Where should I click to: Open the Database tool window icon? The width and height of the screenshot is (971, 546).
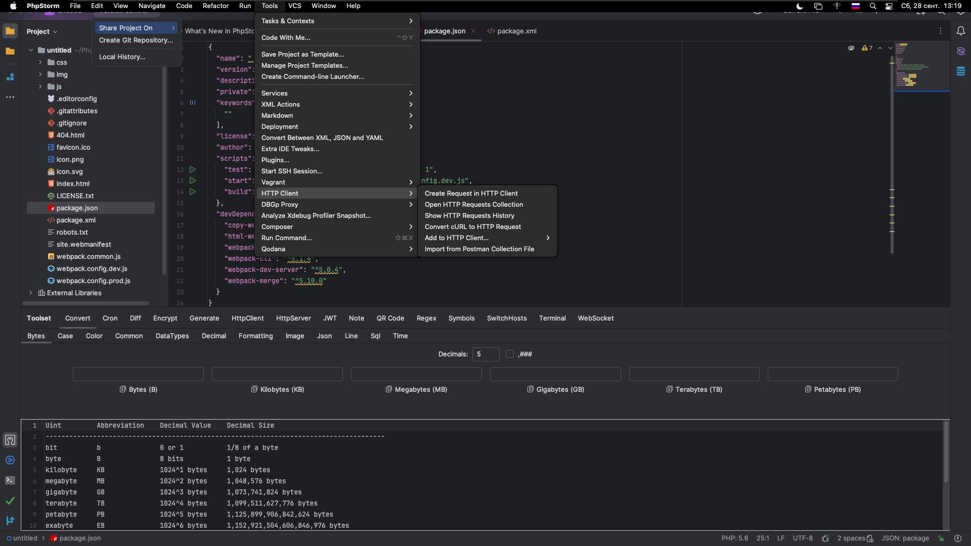(960, 71)
